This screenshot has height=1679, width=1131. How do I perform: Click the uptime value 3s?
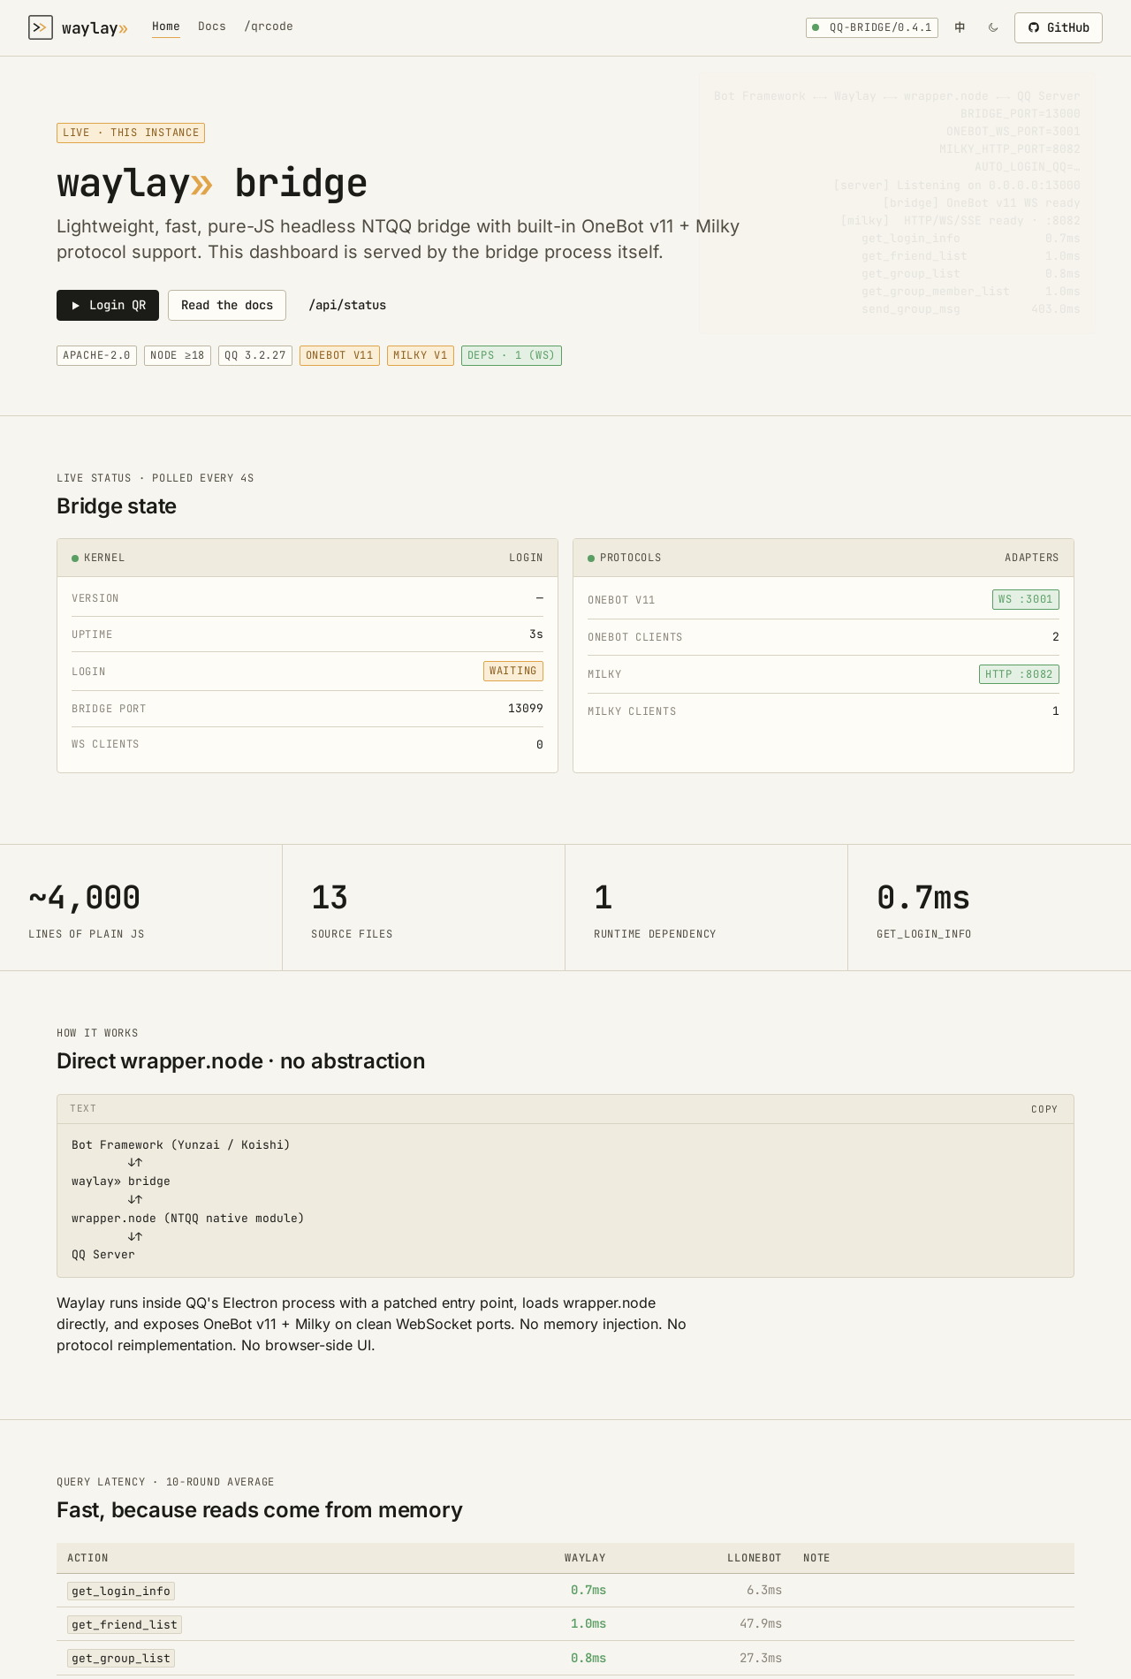[x=536, y=634]
